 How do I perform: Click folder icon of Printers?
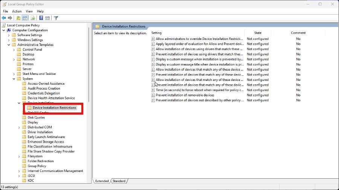click(x=19, y=64)
